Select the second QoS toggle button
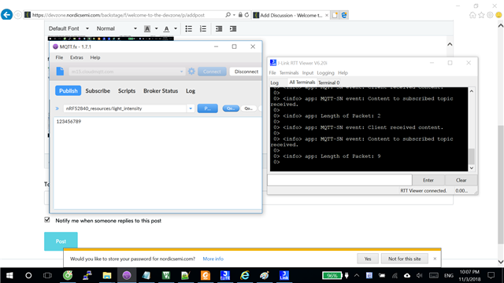 coord(249,108)
